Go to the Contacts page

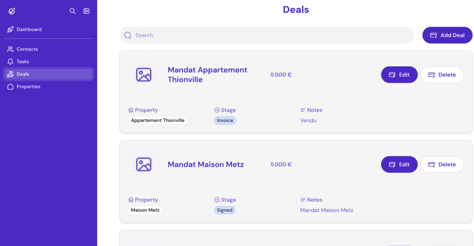(x=27, y=49)
